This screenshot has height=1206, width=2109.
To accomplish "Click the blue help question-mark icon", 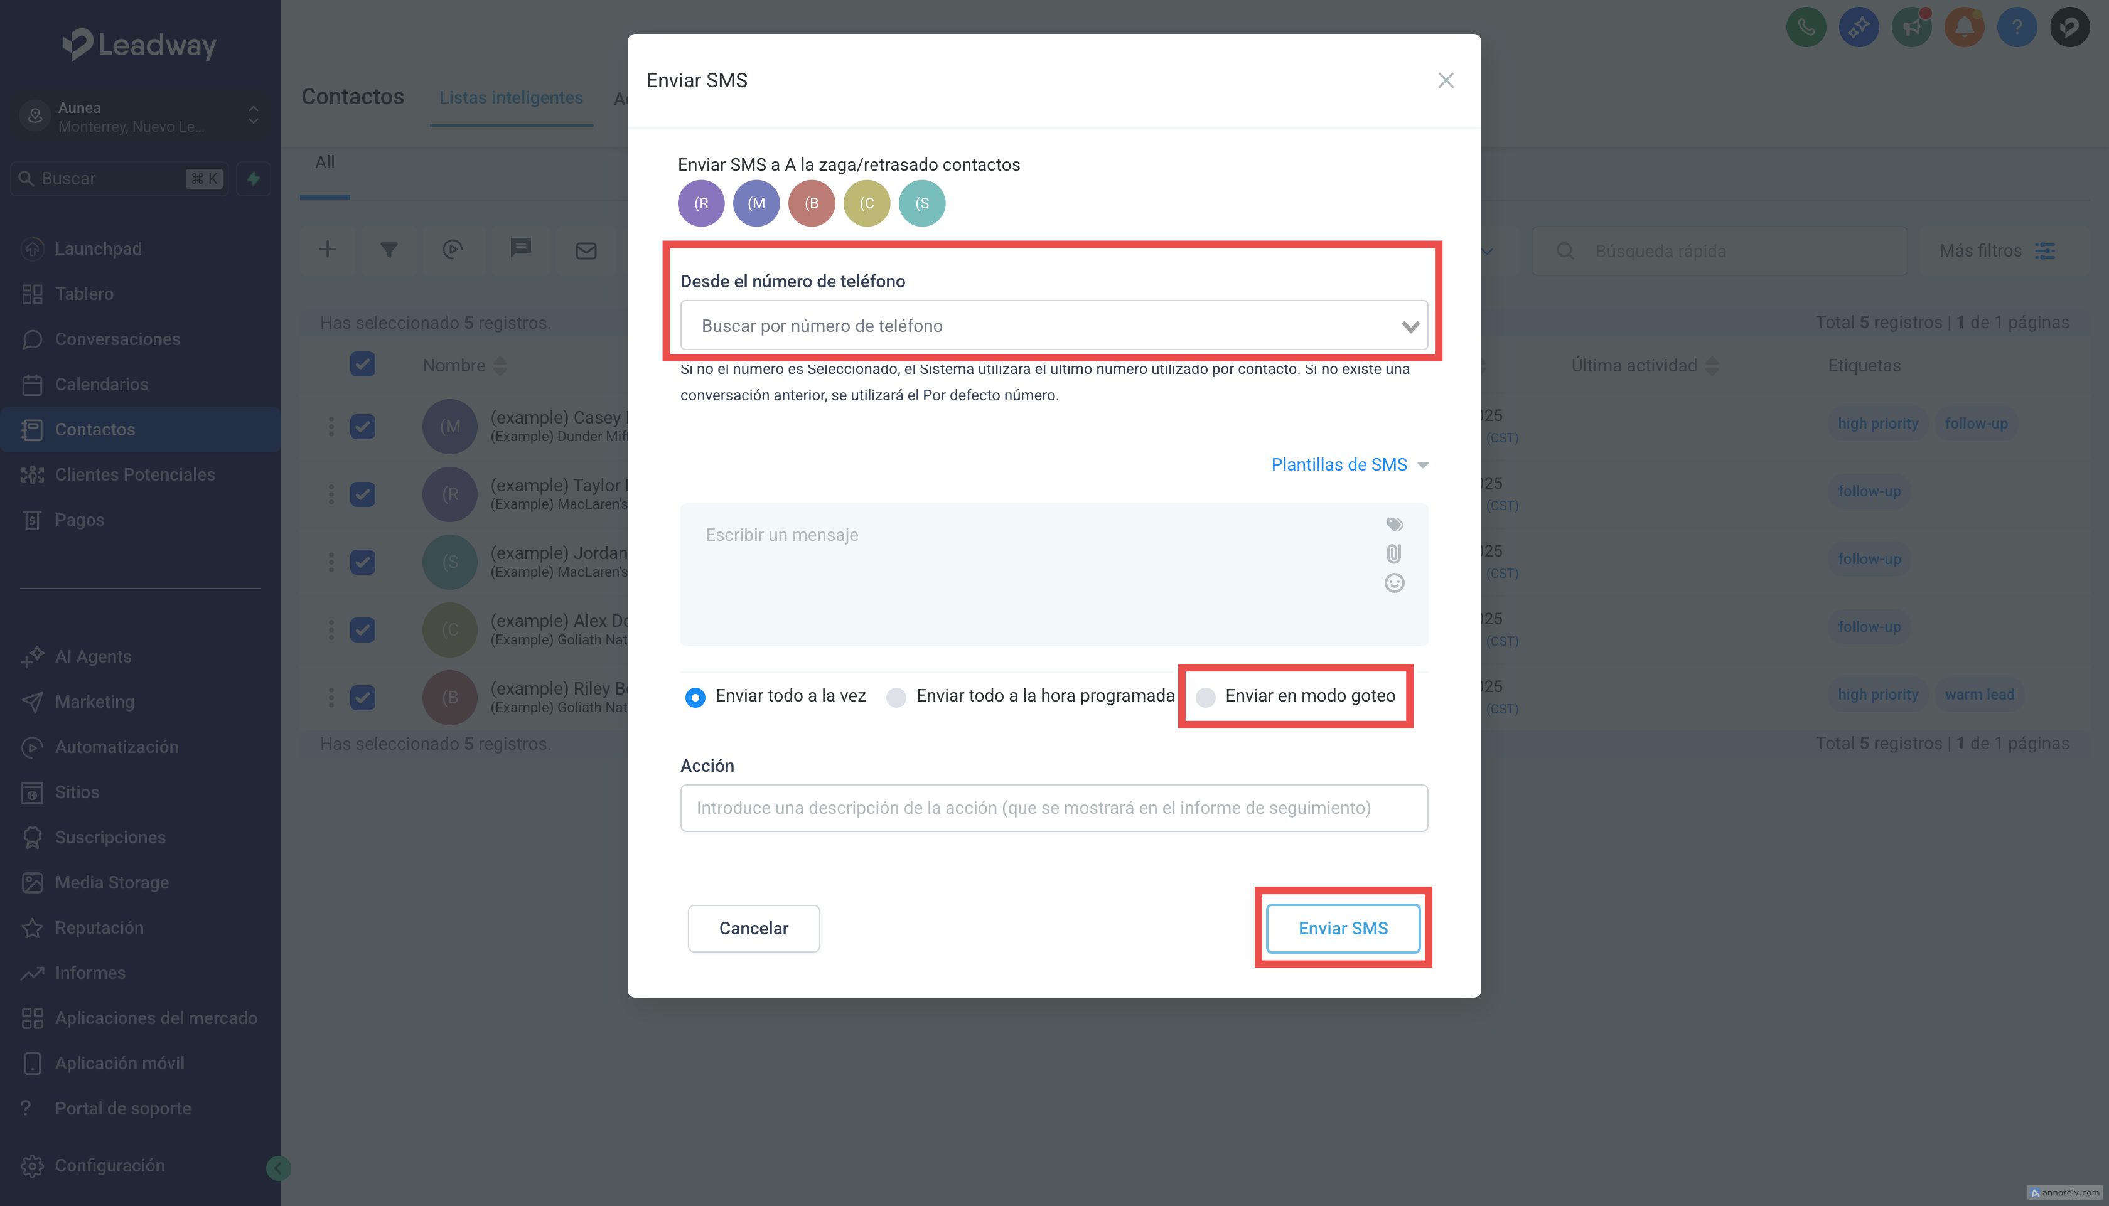I will click(2017, 28).
